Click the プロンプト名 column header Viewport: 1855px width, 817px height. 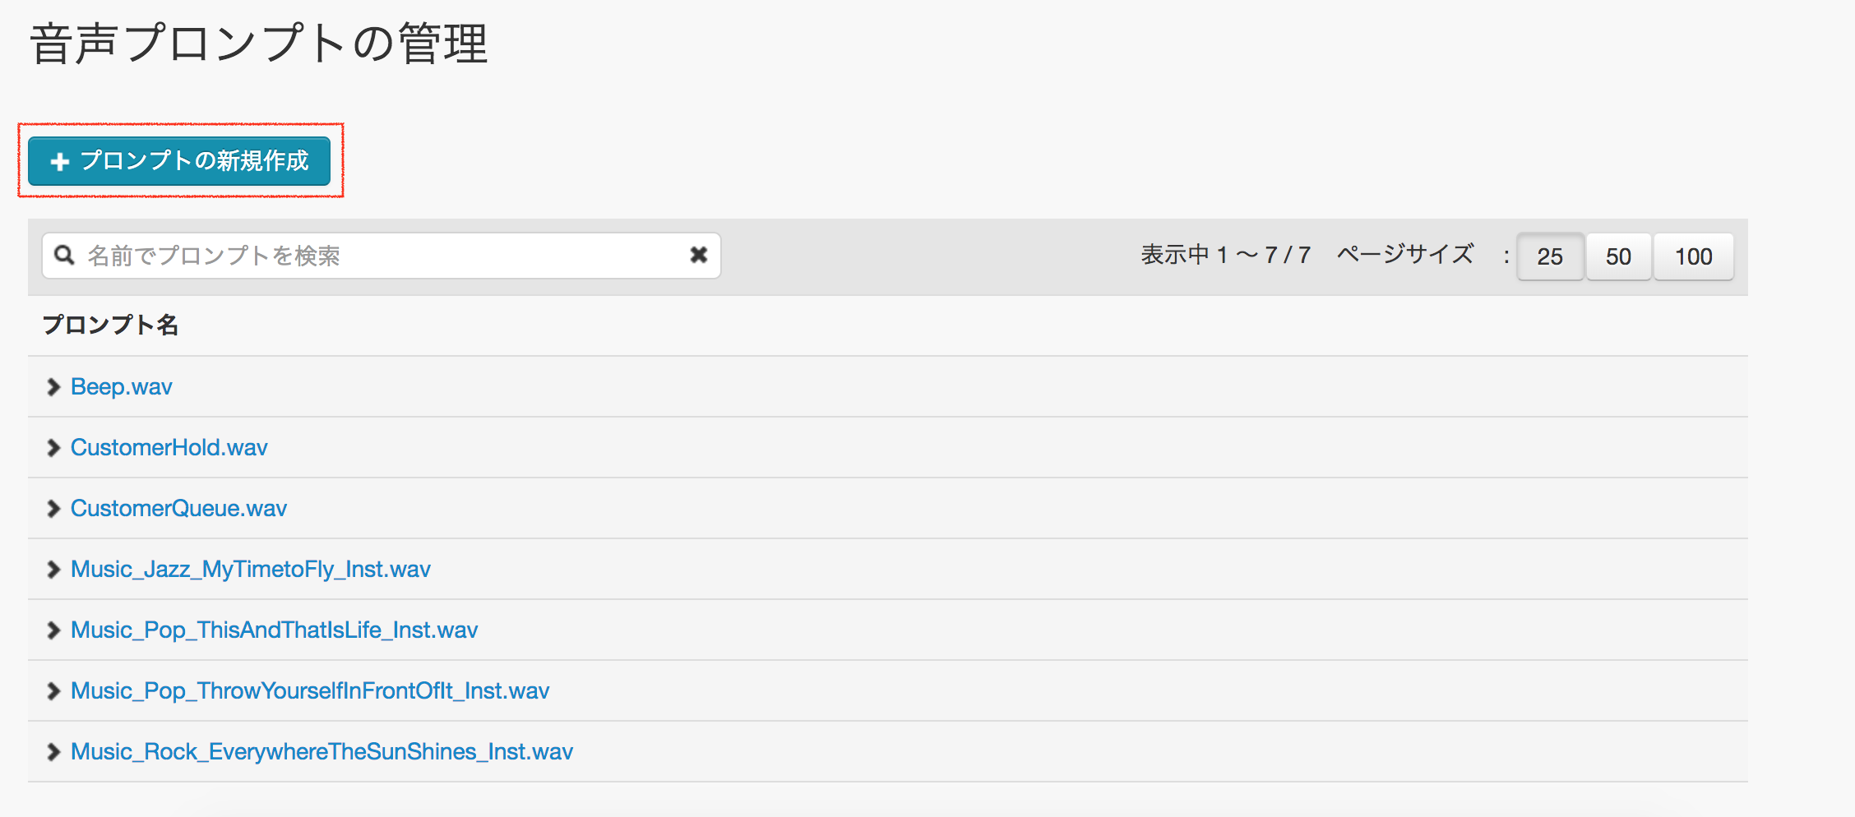[x=110, y=325]
